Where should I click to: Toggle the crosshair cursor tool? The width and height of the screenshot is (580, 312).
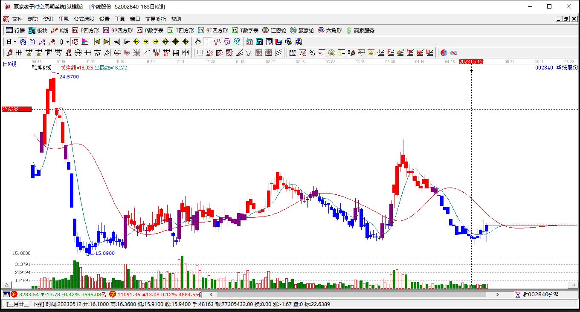click(207, 42)
